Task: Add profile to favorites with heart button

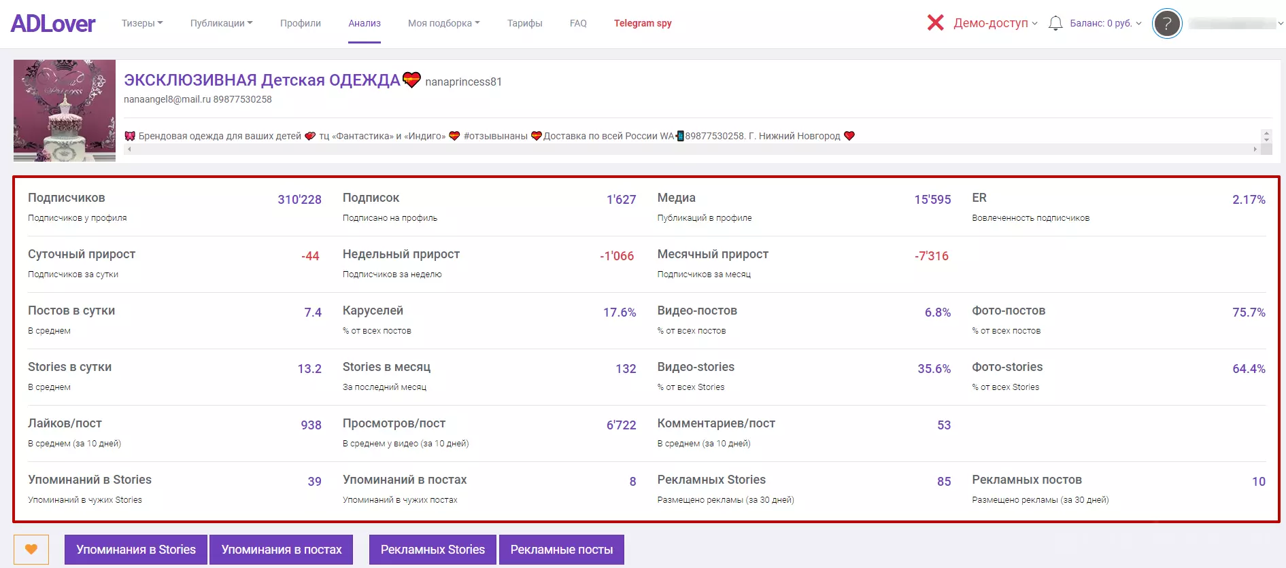Action: click(31, 549)
